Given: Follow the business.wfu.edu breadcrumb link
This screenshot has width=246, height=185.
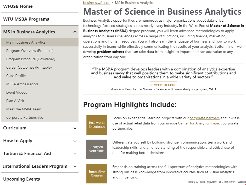Looking at the screenshot, I should 97,3.
